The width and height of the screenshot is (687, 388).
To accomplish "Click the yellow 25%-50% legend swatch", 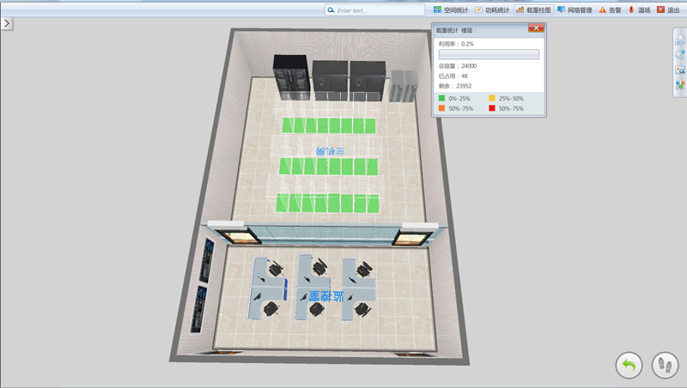I will [492, 99].
